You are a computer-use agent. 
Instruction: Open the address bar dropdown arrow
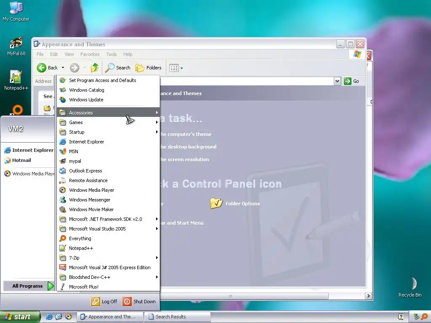click(x=337, y=81)
